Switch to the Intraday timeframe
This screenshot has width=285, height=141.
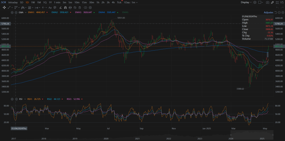[13, 2]
